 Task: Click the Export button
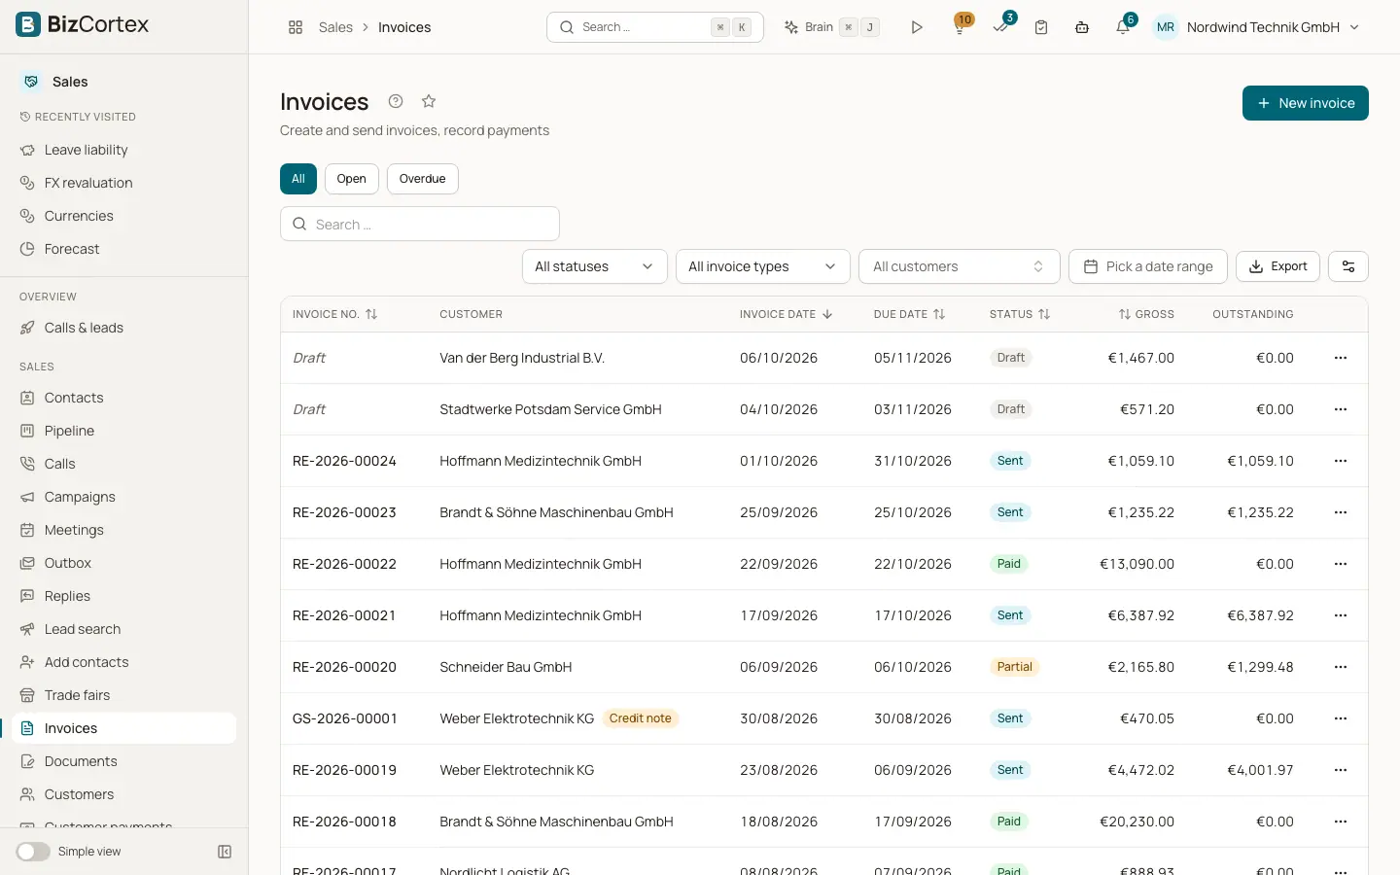[1277, 266]
